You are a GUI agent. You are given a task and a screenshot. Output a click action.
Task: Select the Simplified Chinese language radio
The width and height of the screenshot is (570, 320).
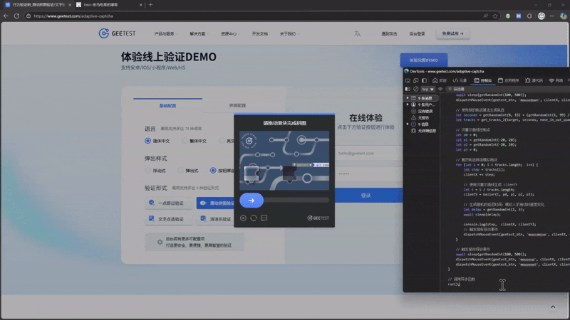pyautogui.click(x=147, y=141)
